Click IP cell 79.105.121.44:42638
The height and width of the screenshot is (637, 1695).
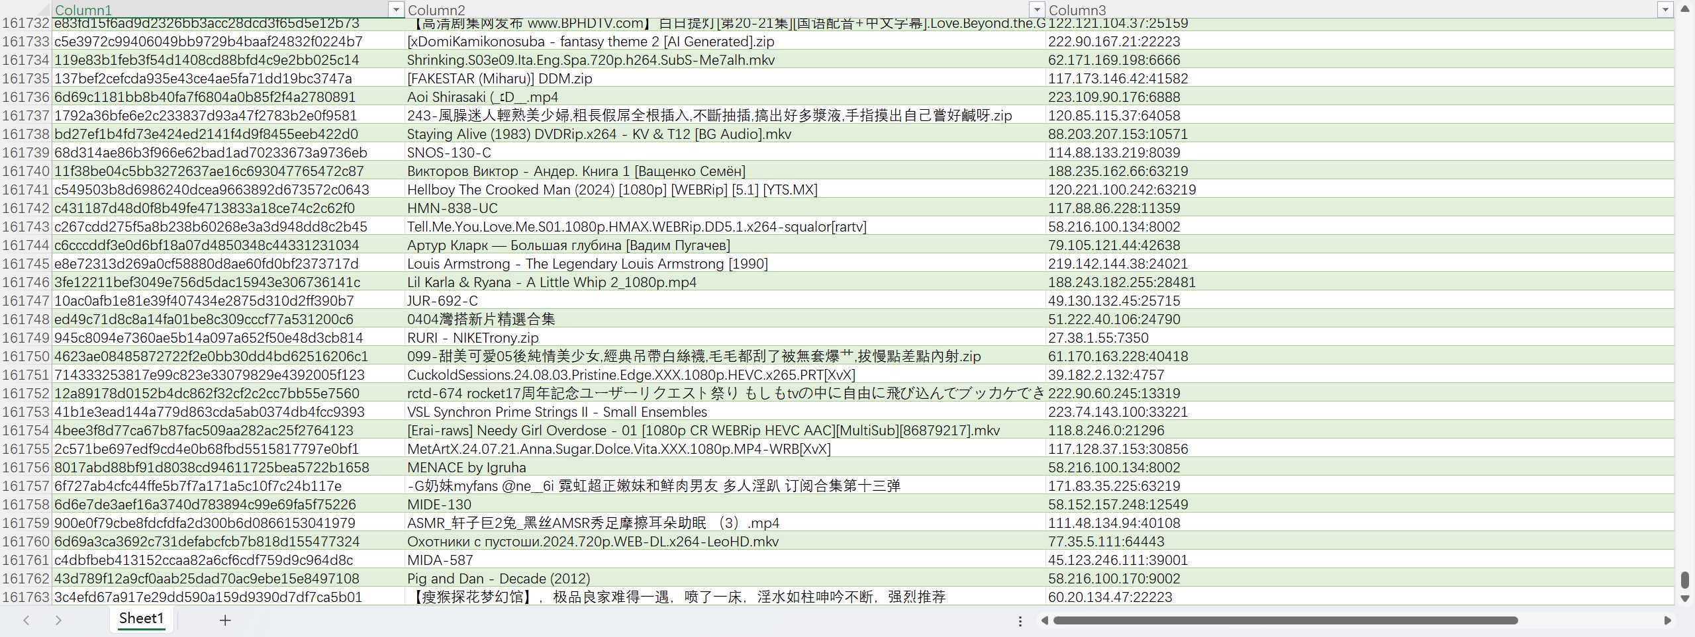tap(1360, 245)
